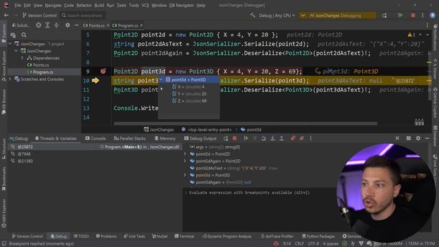Collapse the JsonChanges solution root node
This screenshot has height=247, width=439.
tap(10, 44)
